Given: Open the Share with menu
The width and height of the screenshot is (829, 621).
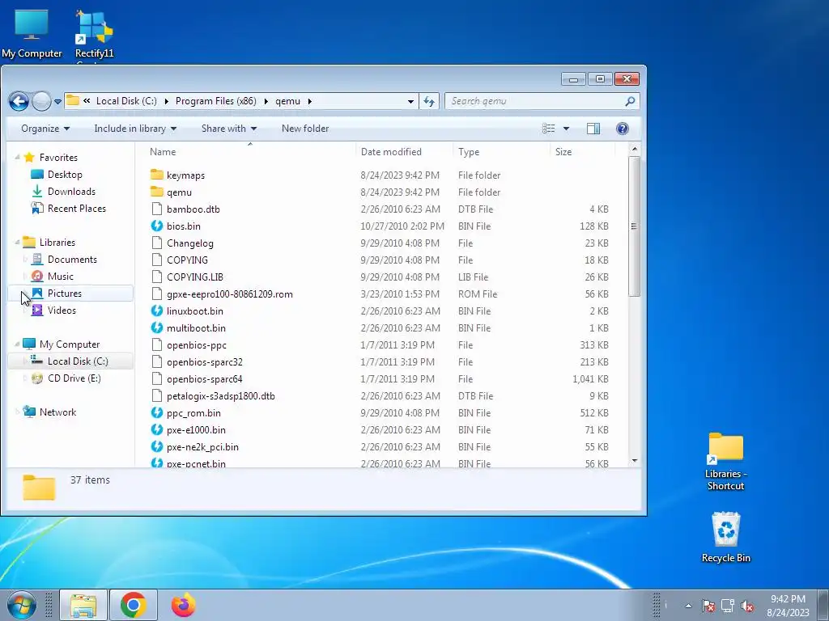Looking at the screenshot, I should tap(229, 129).
